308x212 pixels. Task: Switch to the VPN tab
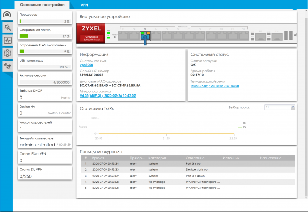[84, 4]
